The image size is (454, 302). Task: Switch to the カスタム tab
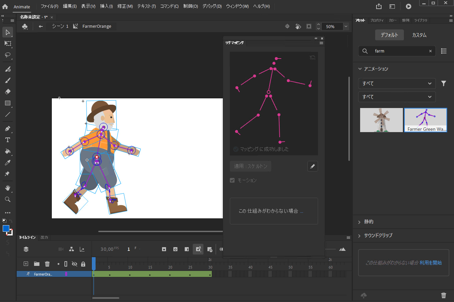[419, 35]
